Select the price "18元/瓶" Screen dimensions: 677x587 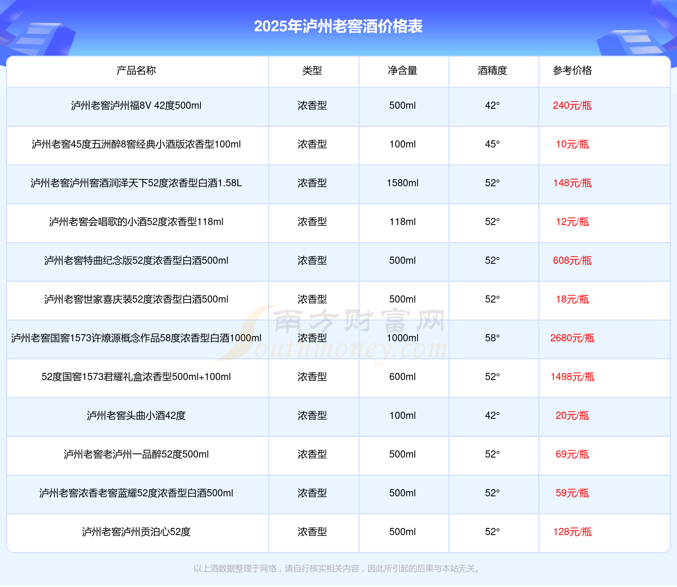pos(572,299)
